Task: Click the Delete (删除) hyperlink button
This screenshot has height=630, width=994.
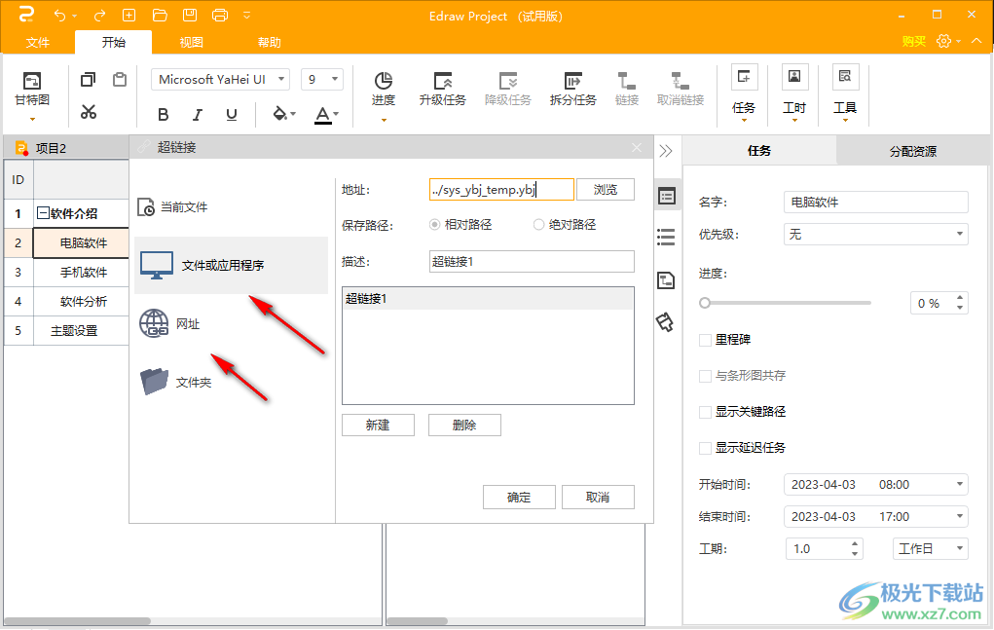Action: click(x=464, y=426)
